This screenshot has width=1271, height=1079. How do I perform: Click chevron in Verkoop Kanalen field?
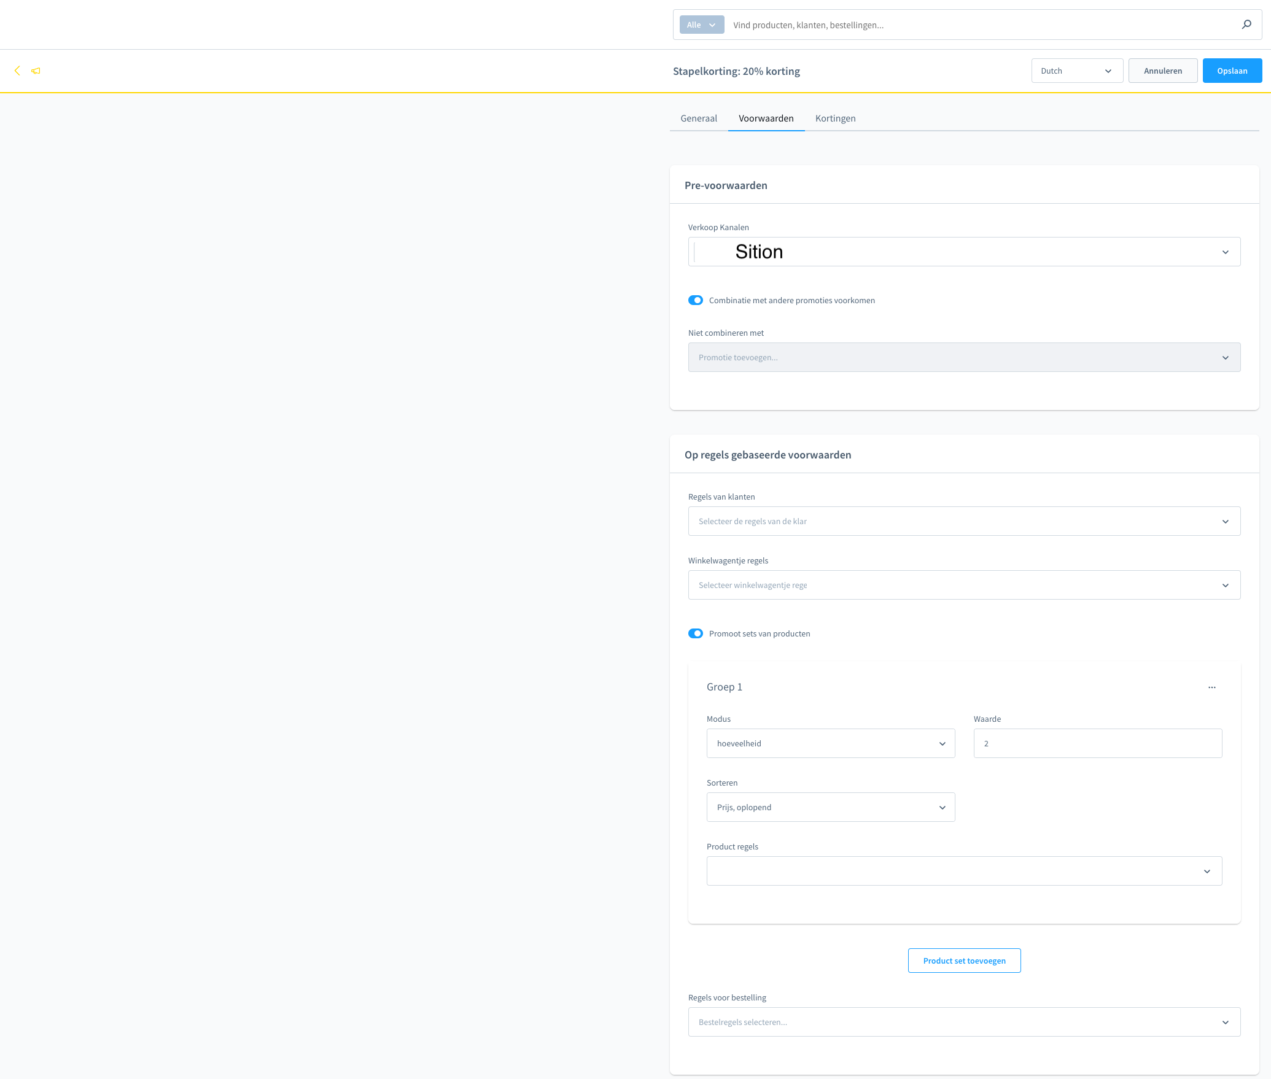click(x=1225, y=252)
